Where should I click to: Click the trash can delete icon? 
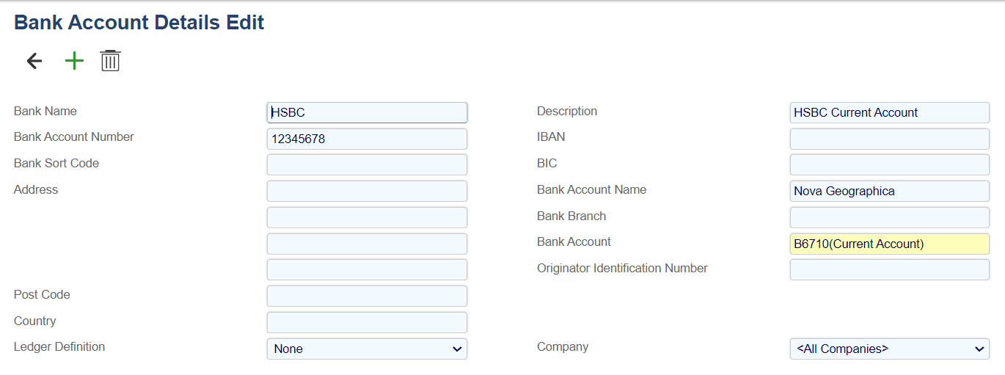tap(110, 61)
